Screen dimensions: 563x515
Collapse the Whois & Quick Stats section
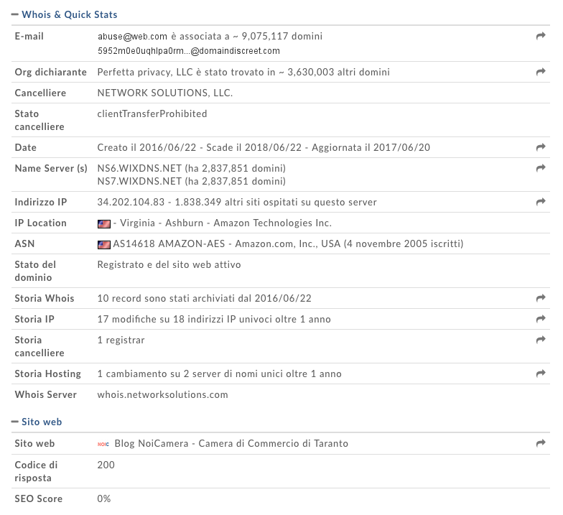click(x=14, y=14)
